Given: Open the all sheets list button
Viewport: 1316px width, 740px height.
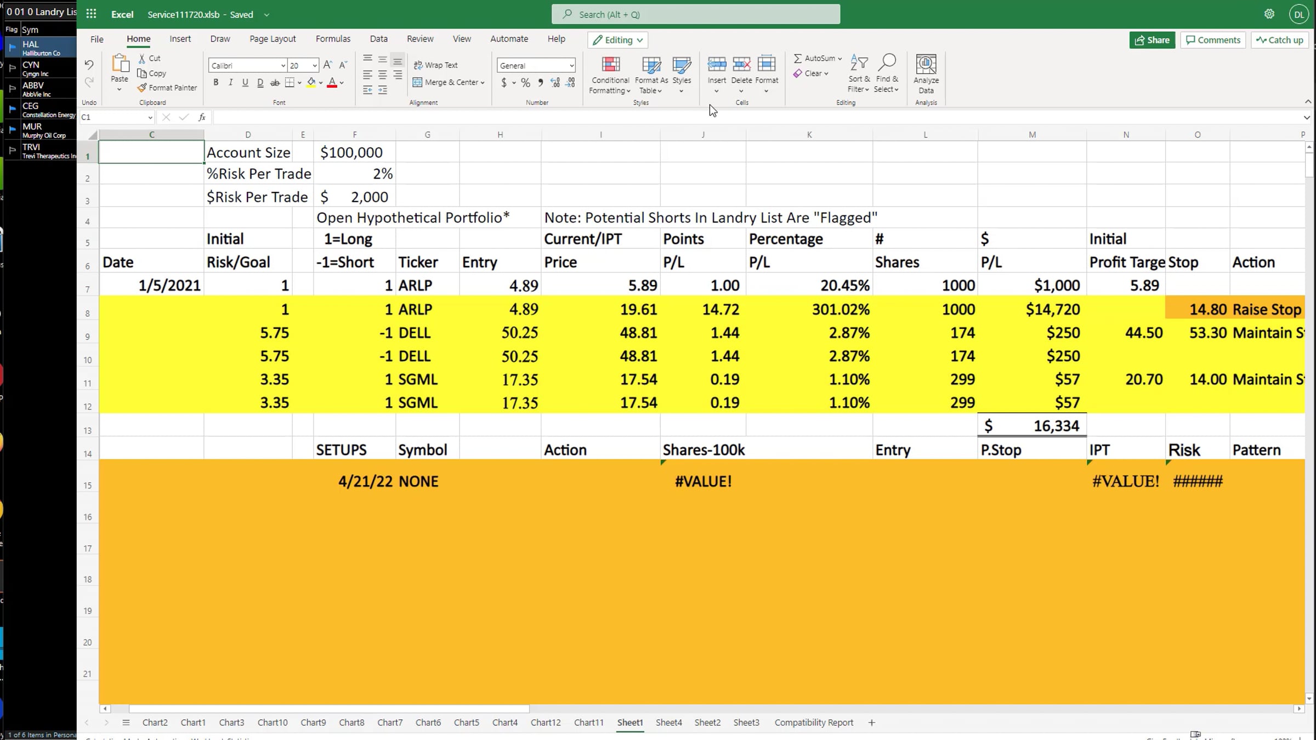Looking at the screenshot, I should tap(126, 722).
